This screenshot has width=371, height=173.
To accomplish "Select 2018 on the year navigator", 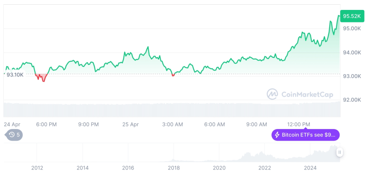I will (x=173, y=168).
